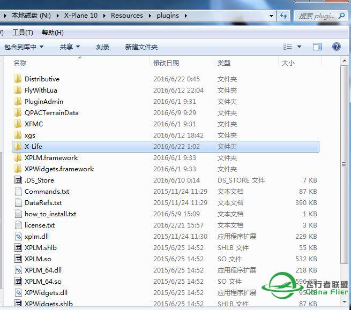The height and width of the screenshot is (310, 351).
Task: Click the xplm.dll file icon
Action: coord(18,237)
